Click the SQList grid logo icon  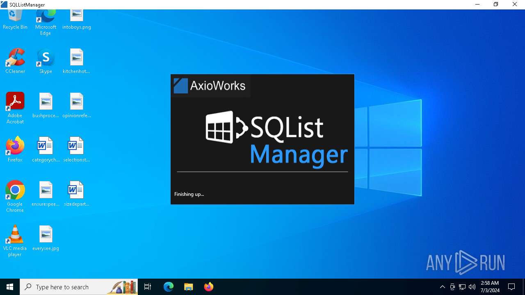[x=226, y=127]
